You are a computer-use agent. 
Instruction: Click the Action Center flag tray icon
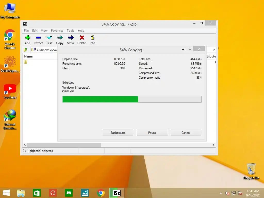tap(240, 193)
